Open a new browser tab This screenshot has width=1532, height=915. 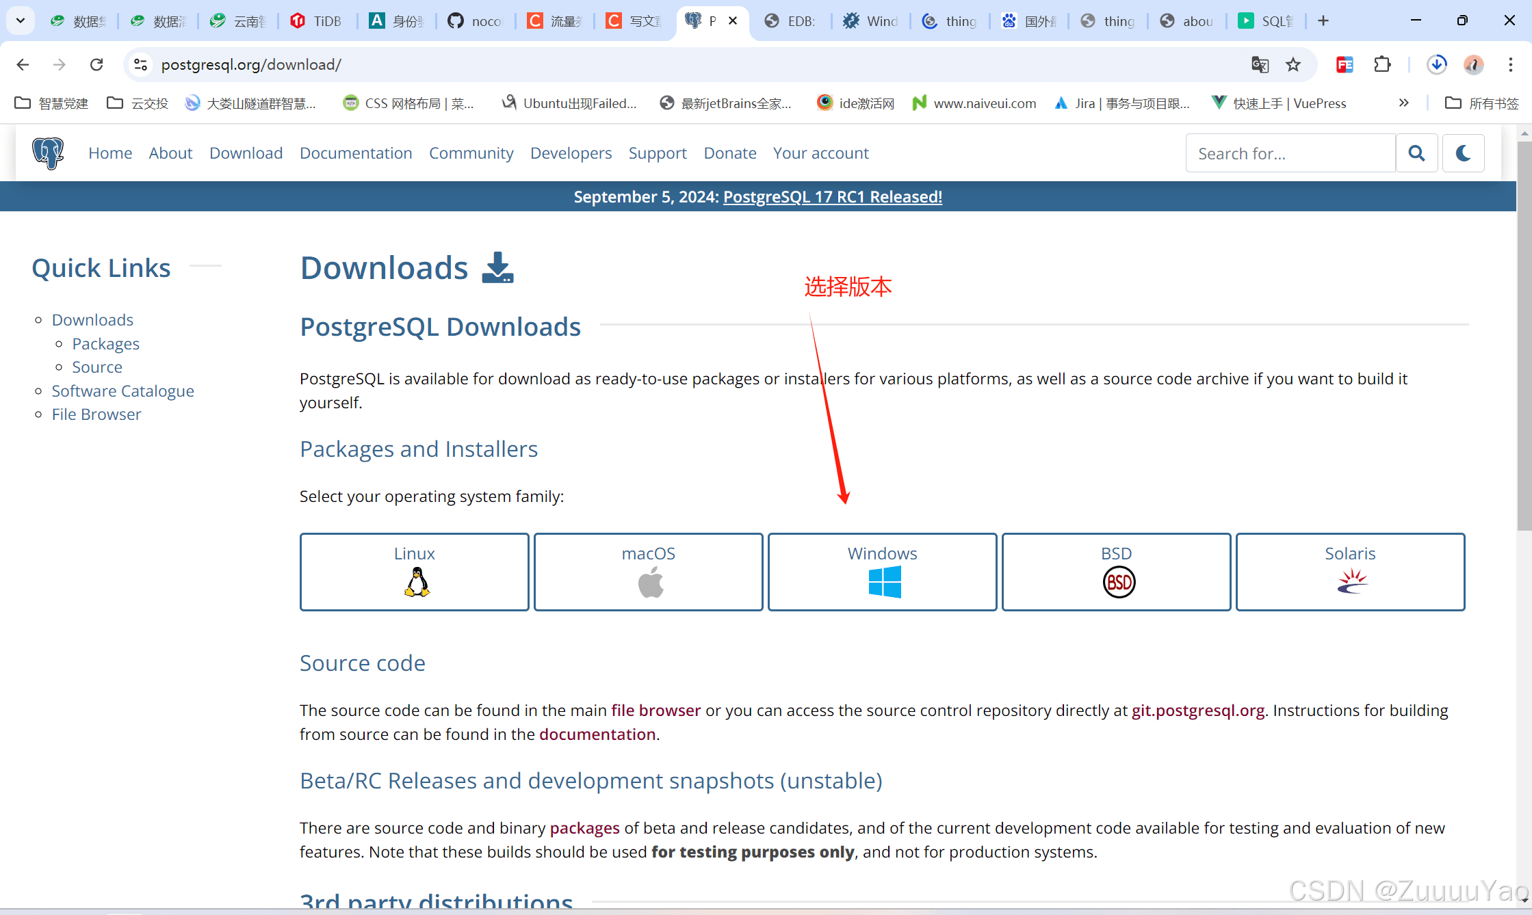pos(1323,21)
